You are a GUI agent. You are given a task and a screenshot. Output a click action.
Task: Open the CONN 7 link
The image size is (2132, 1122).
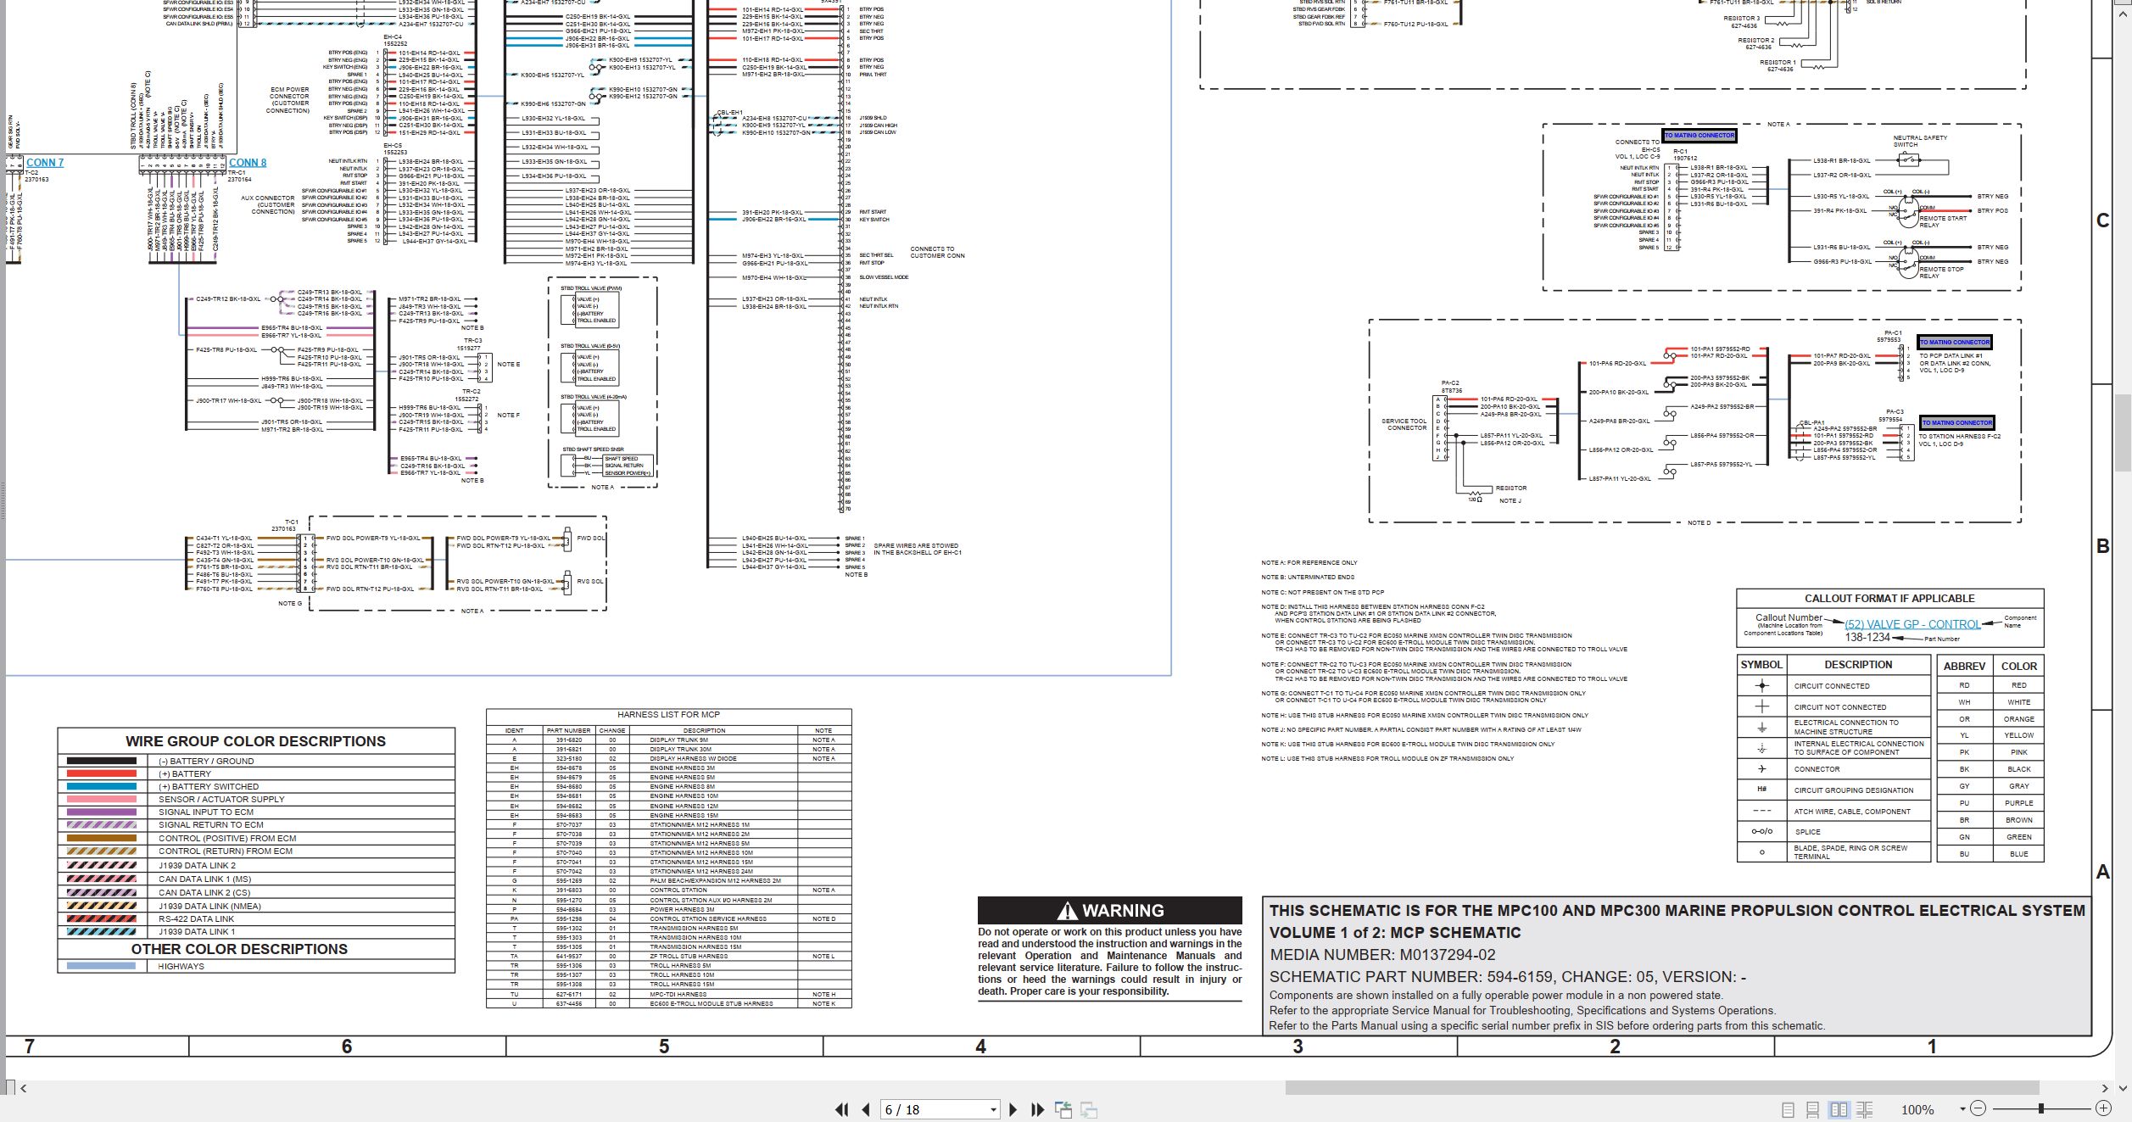(45, 163)
